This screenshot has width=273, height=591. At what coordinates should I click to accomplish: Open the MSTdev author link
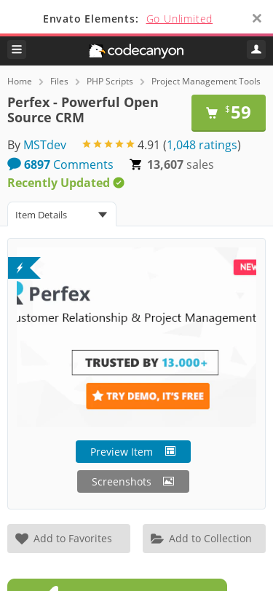(x=45, y=145)
